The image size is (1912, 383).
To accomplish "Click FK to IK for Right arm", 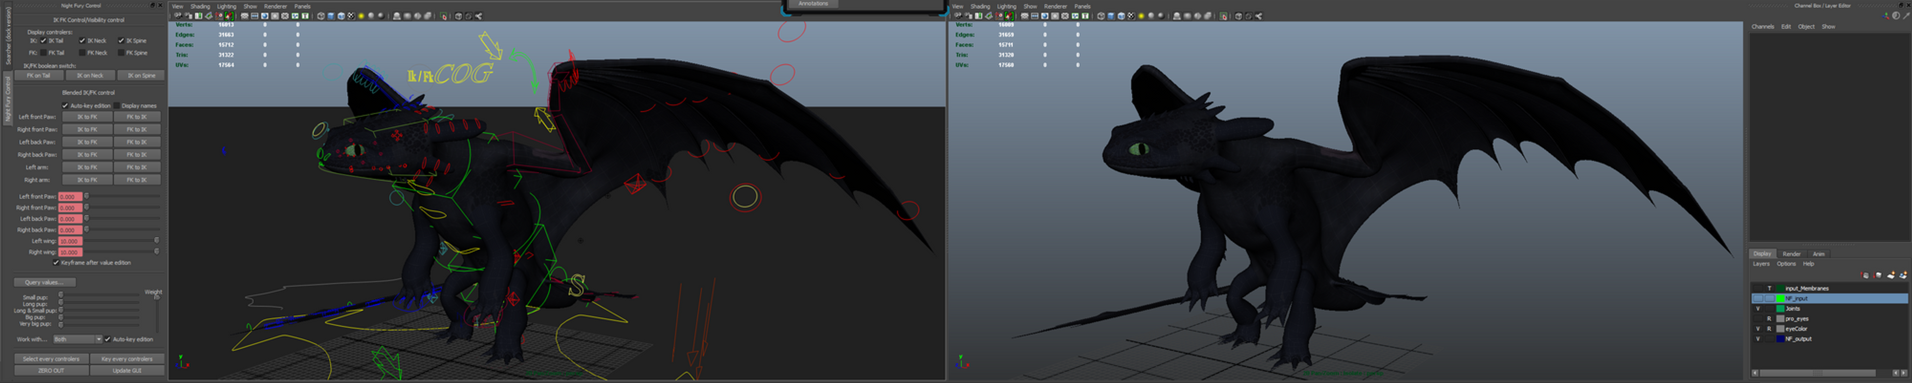I will click(x=137, y=180).
